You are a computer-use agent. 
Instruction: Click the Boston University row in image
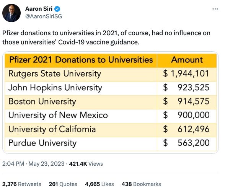tap(111, 102)
